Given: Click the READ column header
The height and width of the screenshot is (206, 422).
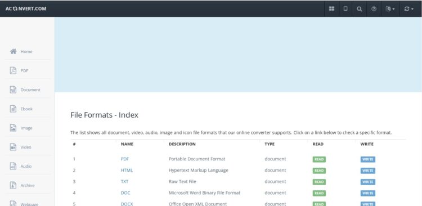Looking at the screenshot, I should point(318,144).
